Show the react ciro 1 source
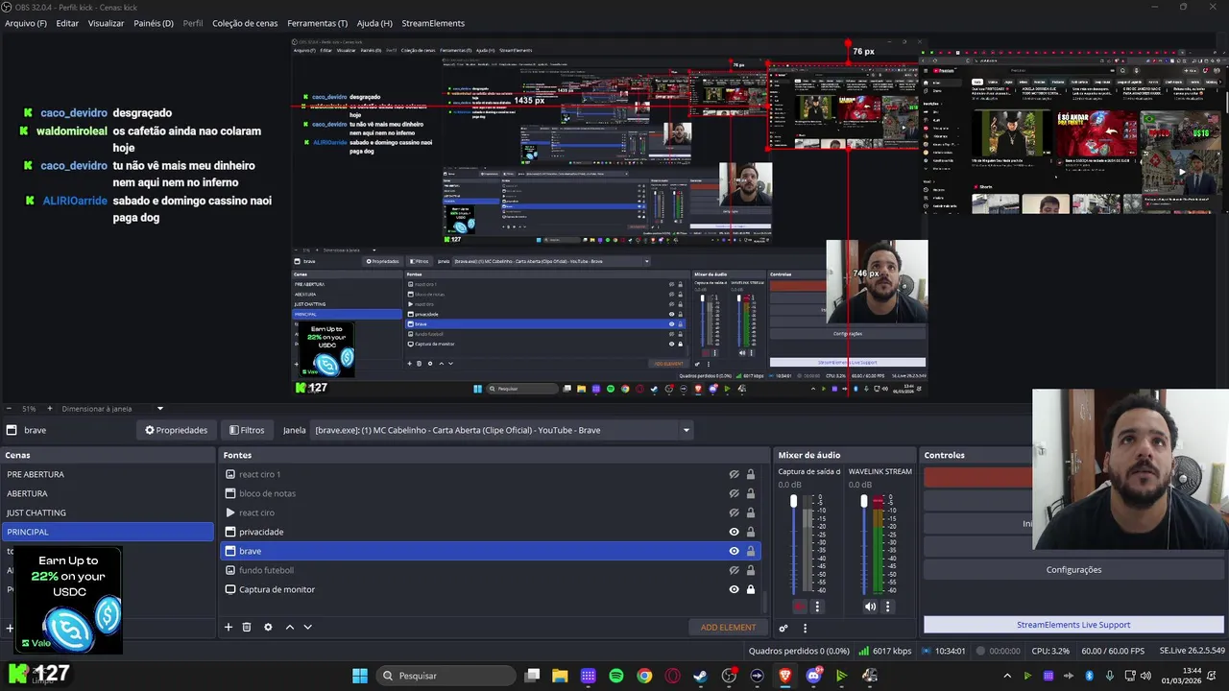The width and height of the screenshot is (1229, 691). tap(734, 474)
